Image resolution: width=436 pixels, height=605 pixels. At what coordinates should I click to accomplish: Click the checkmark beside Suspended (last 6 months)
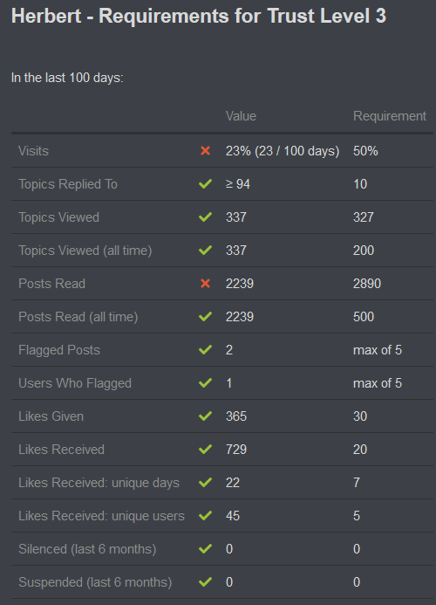[205, 582]
